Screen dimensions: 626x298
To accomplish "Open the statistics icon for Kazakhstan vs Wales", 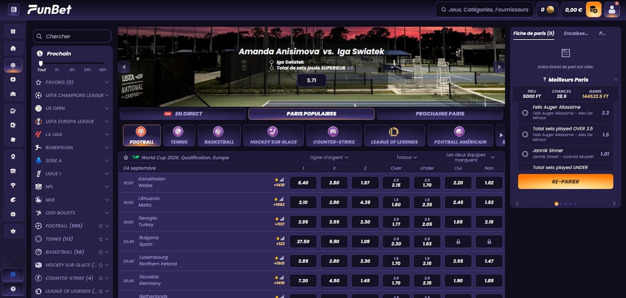I will (x=283, y=179).
